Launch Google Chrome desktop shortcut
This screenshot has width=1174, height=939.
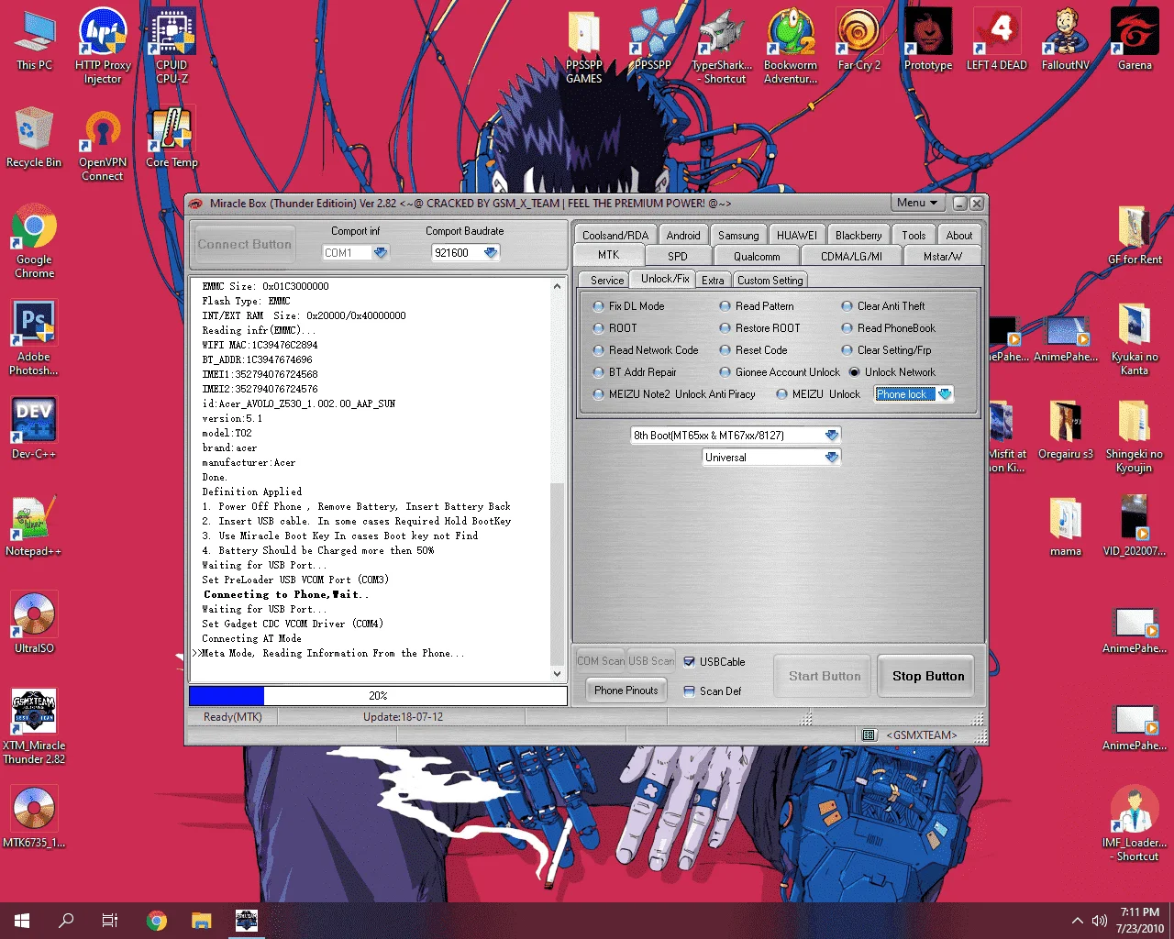tap(34, 241)
